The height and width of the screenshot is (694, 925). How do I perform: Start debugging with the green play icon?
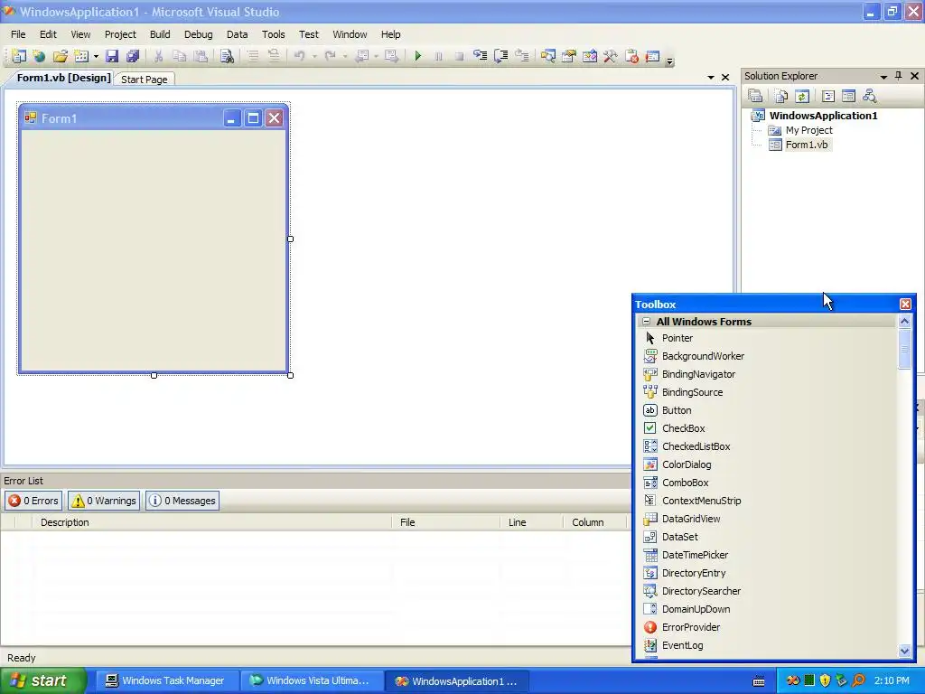point(417,56)
